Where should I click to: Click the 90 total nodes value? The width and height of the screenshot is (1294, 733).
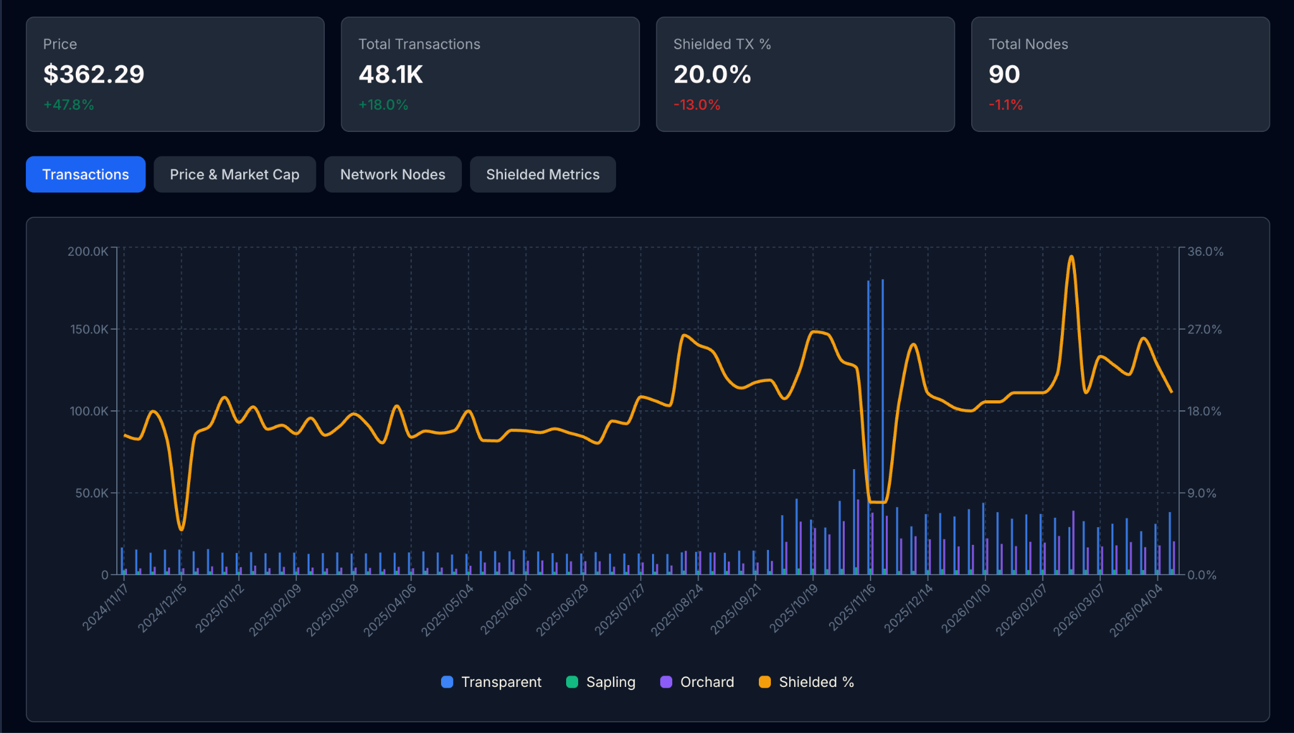pyautogui.click(x=1004, y=74)
